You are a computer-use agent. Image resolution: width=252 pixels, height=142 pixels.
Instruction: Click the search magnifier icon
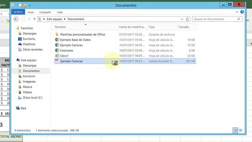click(239, 19)
